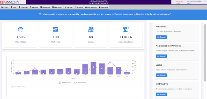Click the OCTAVO bar in chart
Image resolution: width=207 pixels, height=99 pixels.
tap(85, 69)
